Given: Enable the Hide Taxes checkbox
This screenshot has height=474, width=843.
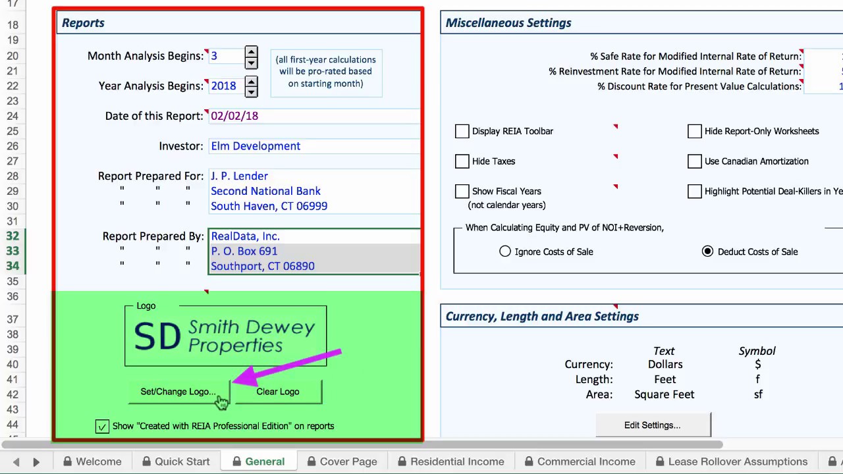Looking at the screenshot, I should pyautogui.click(x=462, y=161).
